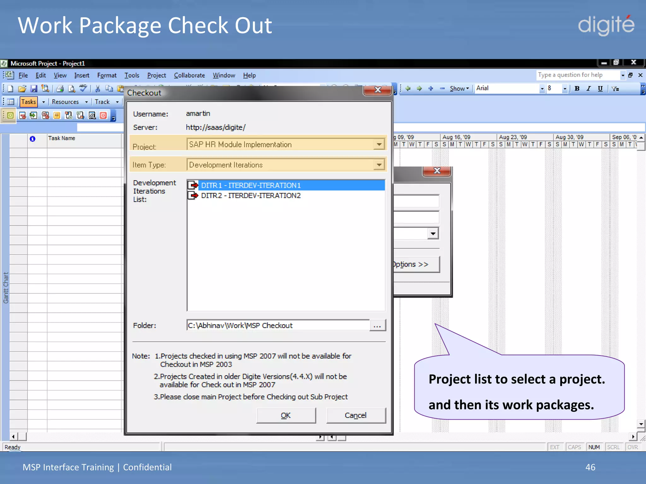This screenshot has height=484, width=646.
Task: Open the dropdown in background dialog
Action: click(x=433, y=233)
